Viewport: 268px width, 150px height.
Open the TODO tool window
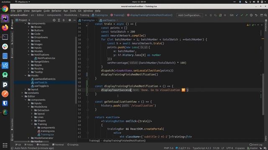pos(28,145)
